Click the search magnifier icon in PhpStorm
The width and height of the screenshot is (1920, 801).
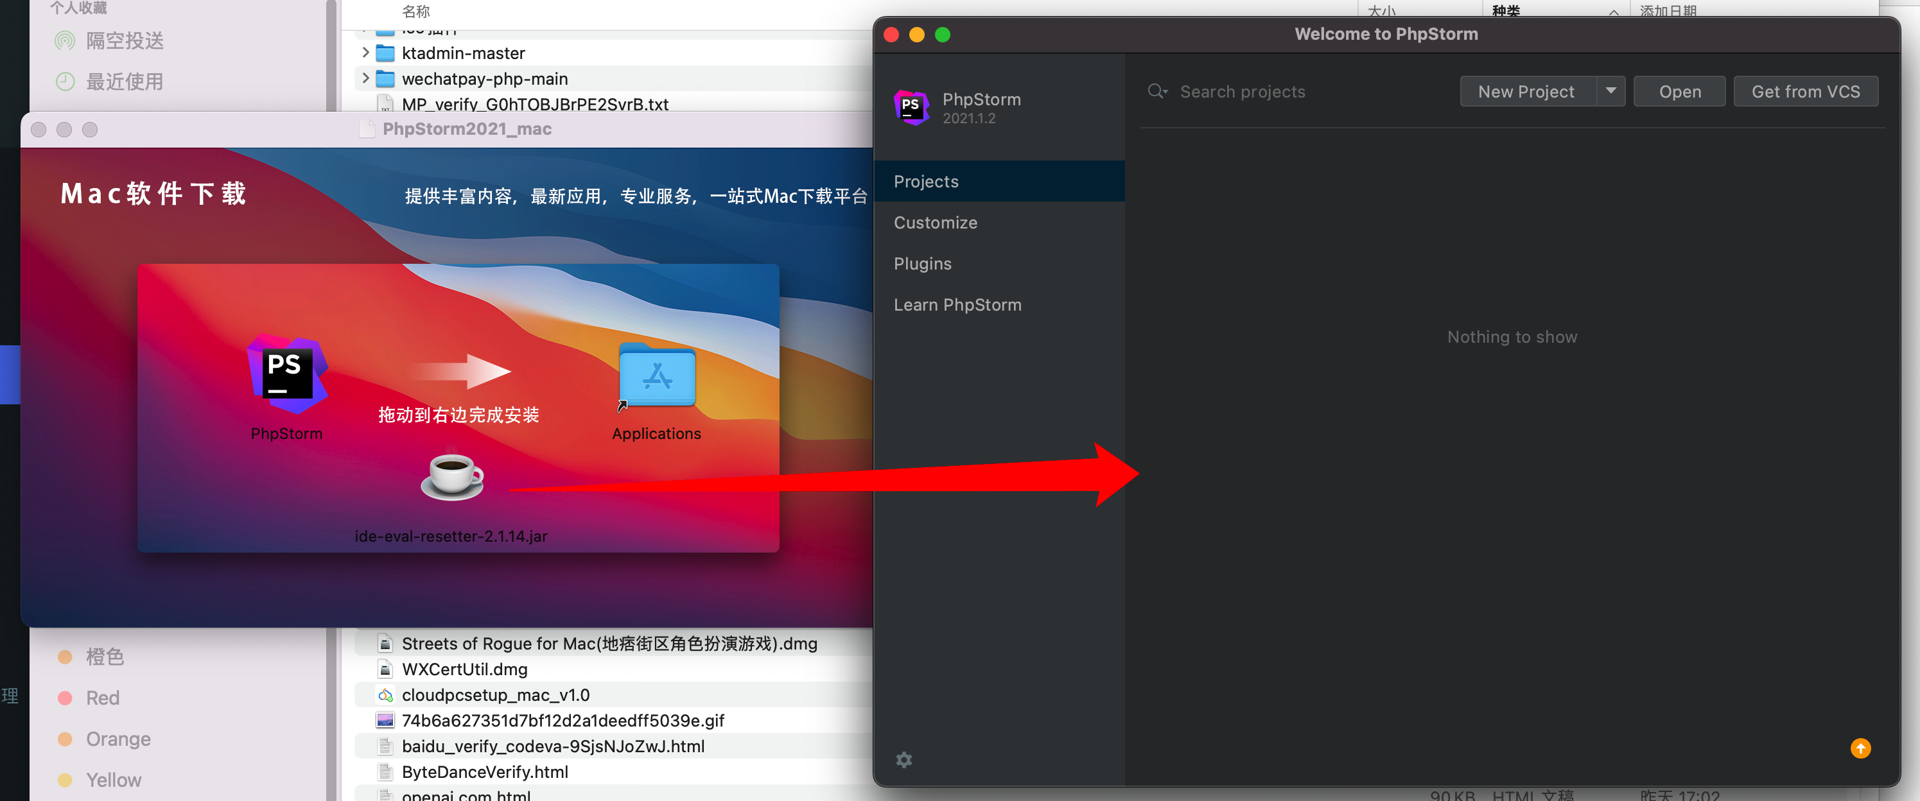(1156, 92)
